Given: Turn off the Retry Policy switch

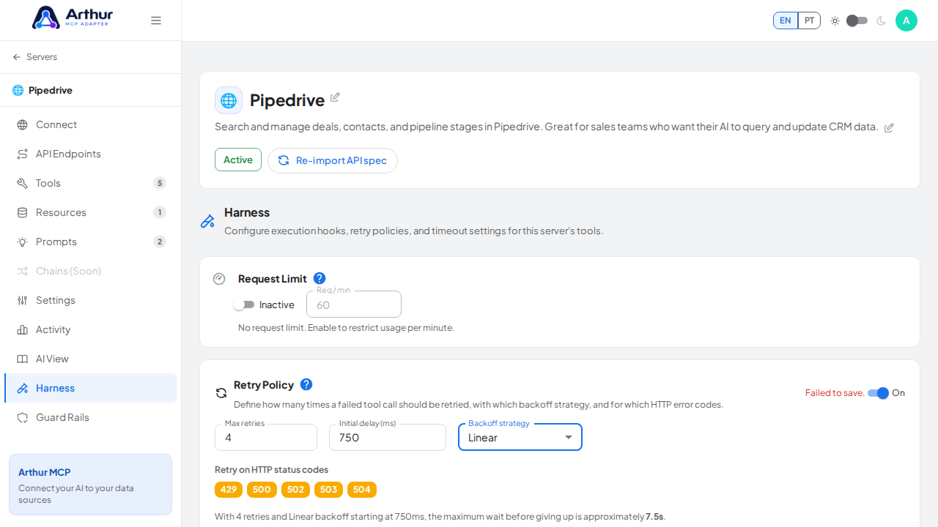Looking at the screenshot, I should (x=878, y=393).
